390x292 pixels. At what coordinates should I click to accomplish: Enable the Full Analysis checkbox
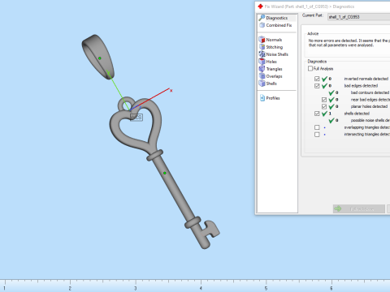point(310,68)
